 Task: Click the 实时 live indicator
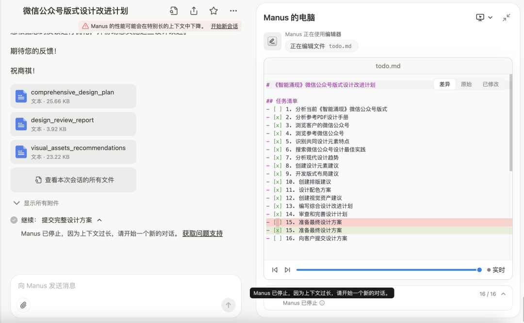point(496,270)
